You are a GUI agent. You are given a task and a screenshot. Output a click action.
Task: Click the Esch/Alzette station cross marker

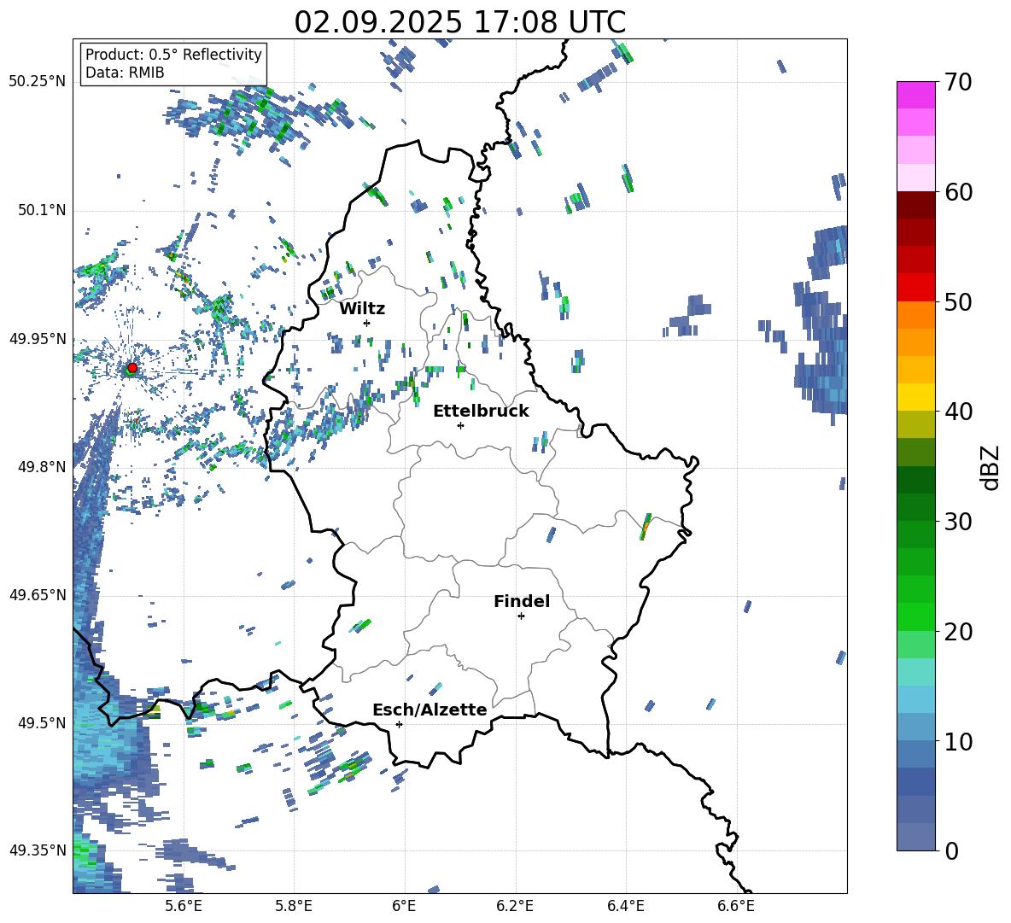coord(399,724)
